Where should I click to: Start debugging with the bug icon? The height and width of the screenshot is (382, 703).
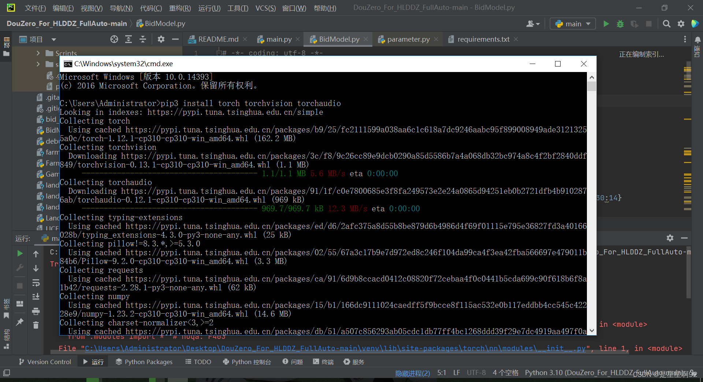[x=620, y=24]
